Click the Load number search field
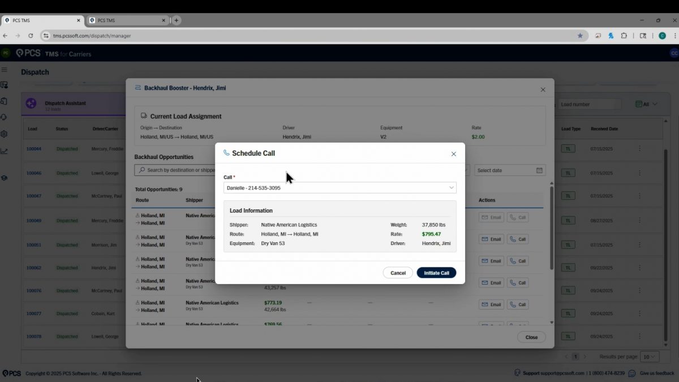 coord(588,104)
